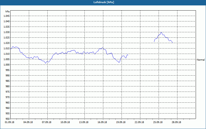The image size is (206, 129).
Task: Select the 960 axis value
Action: point(8,108)
